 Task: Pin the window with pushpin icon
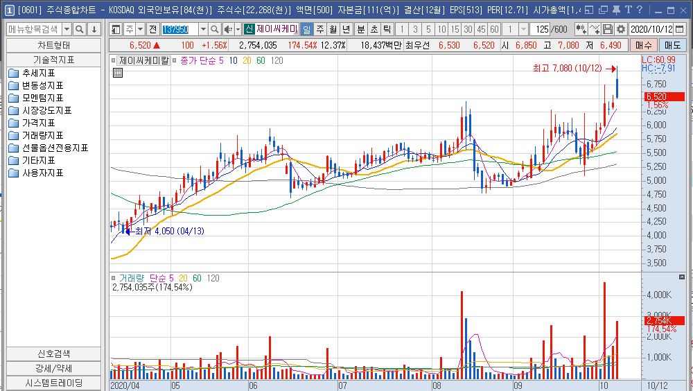coord(616,10)
